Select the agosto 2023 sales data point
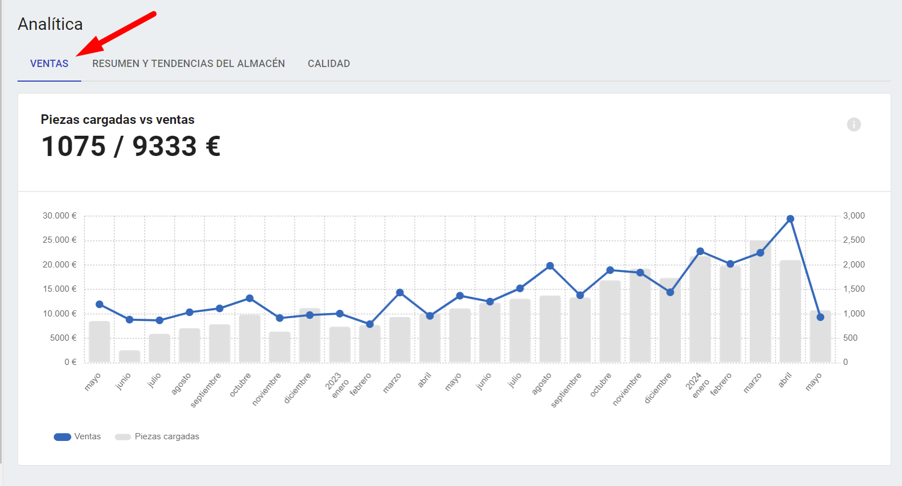Screen dimensions: 902x486 (550, 266)
